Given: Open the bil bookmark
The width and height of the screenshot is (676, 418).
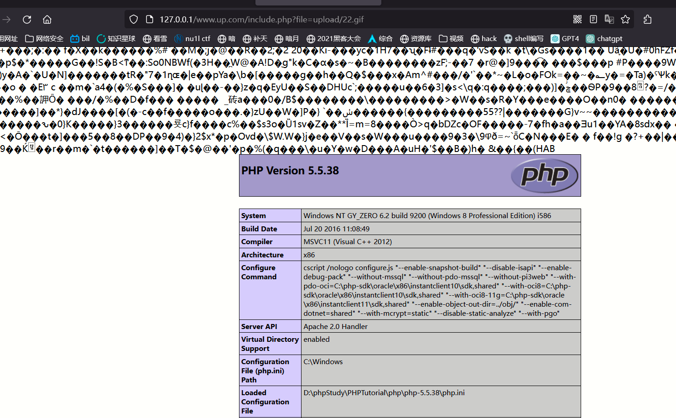Looking at the screenshot, I should [x=80, y=39].
